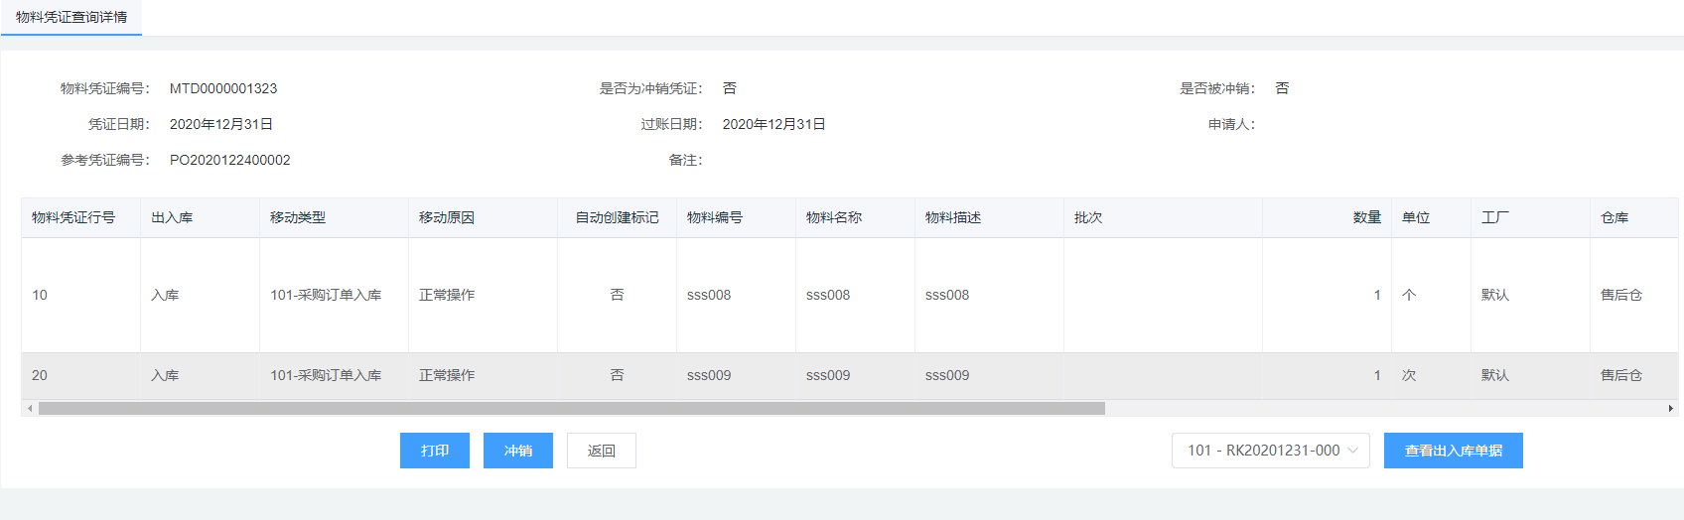
Task: Click the 查看出入库单据 button
Action: pos(1453,451)
